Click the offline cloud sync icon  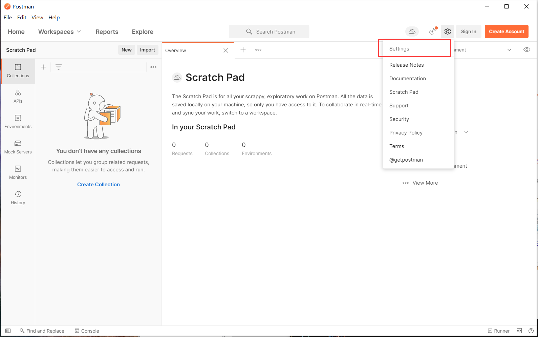[x=412, y=31]
